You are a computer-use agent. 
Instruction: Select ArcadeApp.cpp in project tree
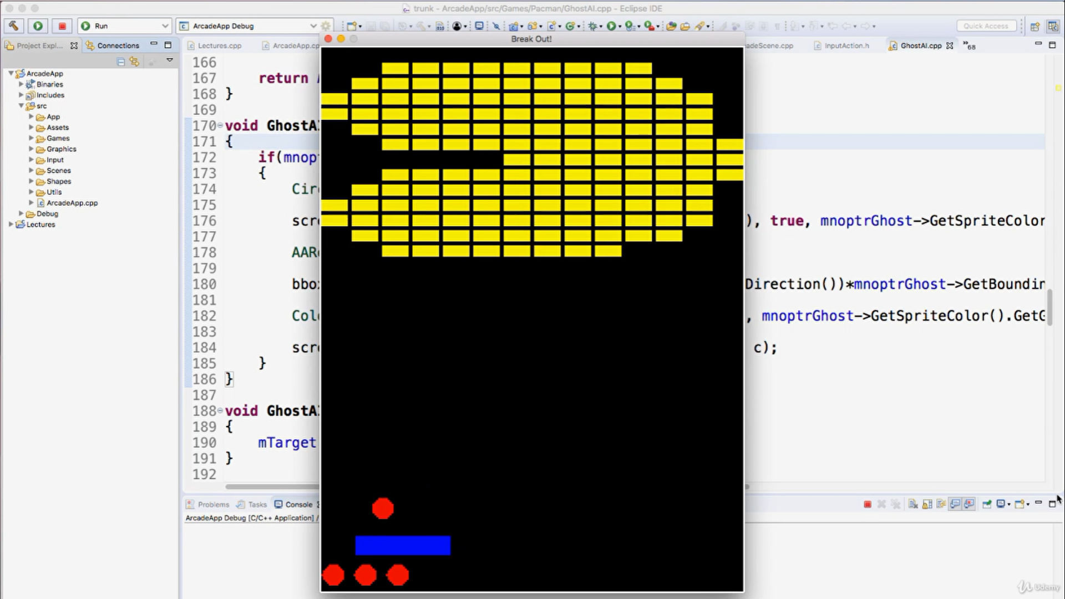(x=68, y=202)
